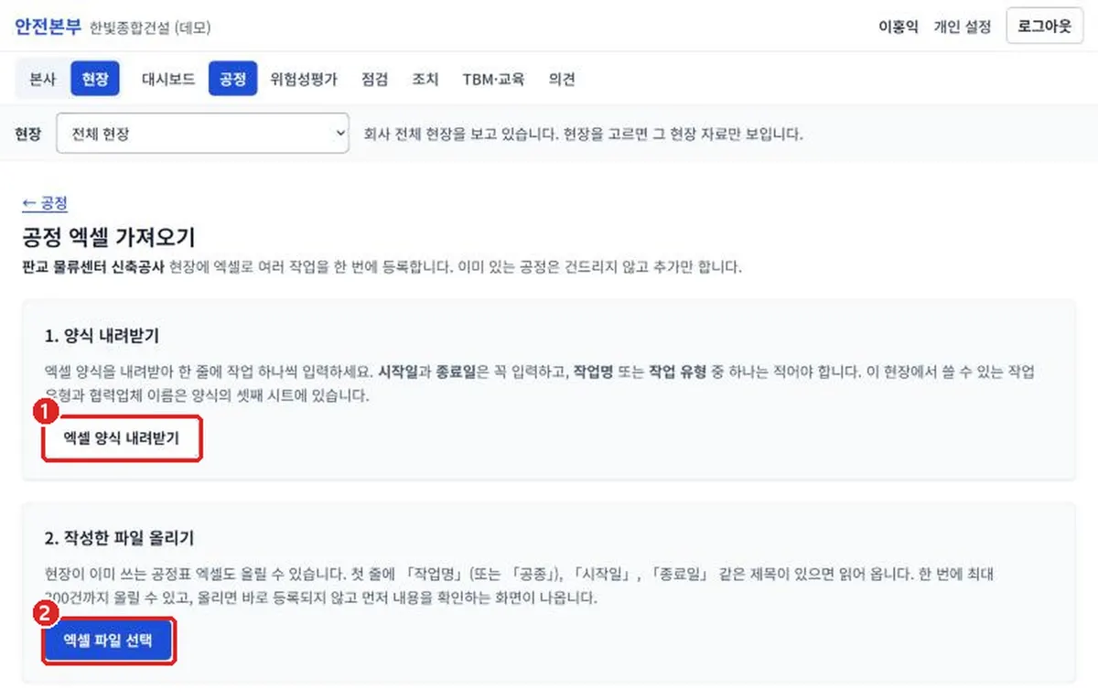Click 엑셀 파일 선택 button
Viewport: 1098px width, 700px height.
click(108, 641)
